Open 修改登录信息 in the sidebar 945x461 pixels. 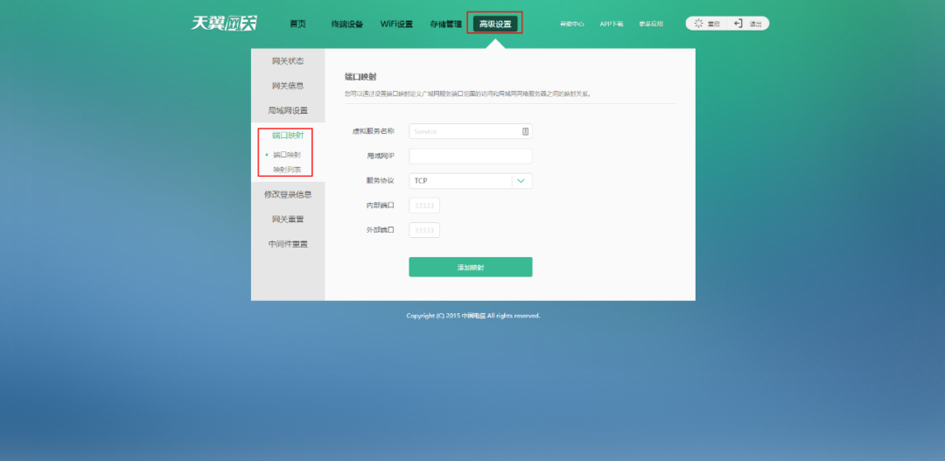coord(288,194)
